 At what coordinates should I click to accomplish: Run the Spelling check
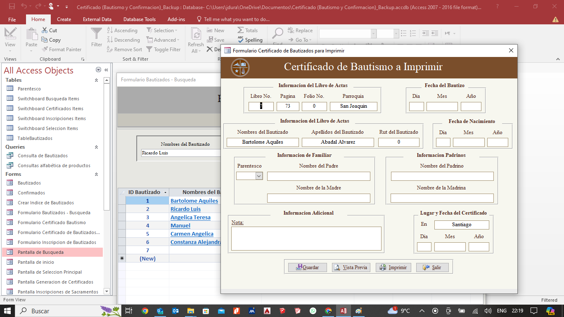250,40
